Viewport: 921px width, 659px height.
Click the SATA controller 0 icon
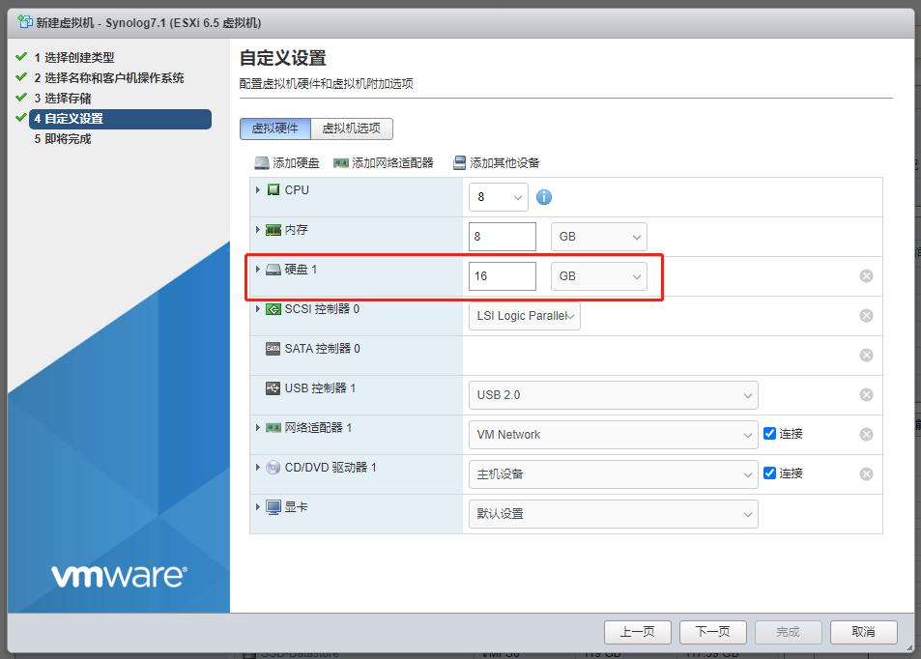coord(273,348)
